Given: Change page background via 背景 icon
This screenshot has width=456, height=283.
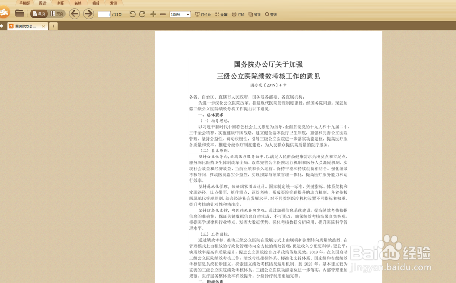Looking at the screenshot, I should click(x=254, y=14).
